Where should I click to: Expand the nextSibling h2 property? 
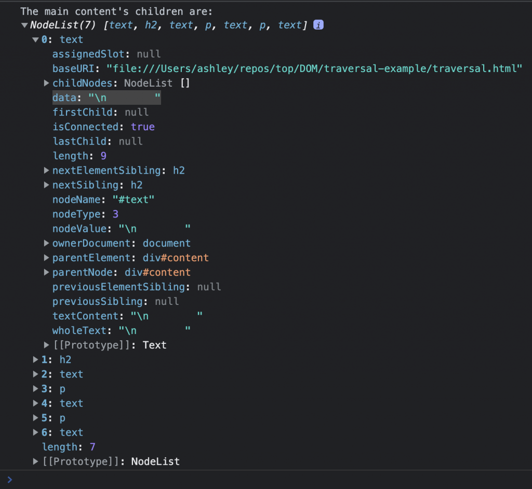pyautogui.click(x=47, y=185)
